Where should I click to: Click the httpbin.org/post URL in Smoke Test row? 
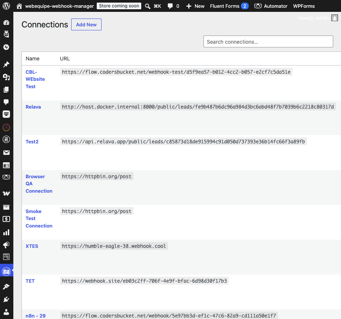tap(97, 211)
